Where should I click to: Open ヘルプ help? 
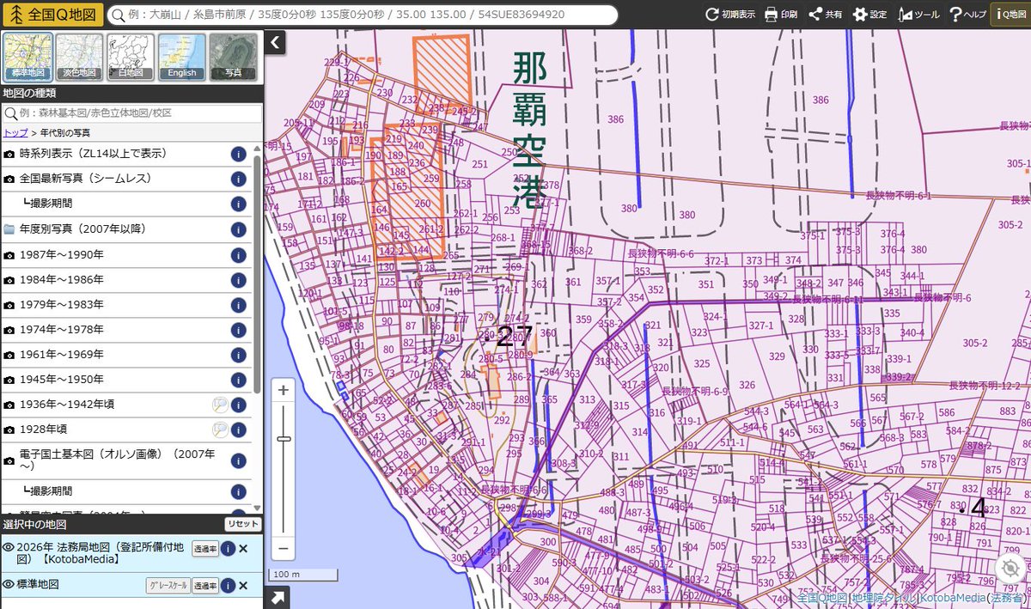click(x=967, y=15)
